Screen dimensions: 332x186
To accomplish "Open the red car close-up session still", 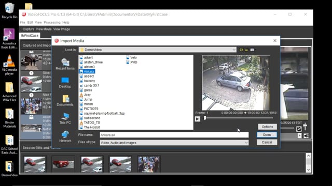I will pos(63,164).
